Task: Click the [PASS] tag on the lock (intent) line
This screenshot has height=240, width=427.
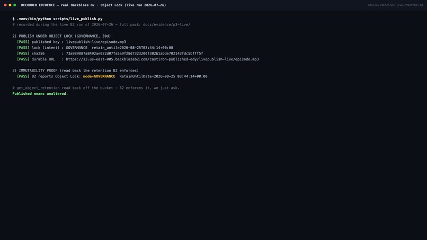Action: tap(23, 47)
